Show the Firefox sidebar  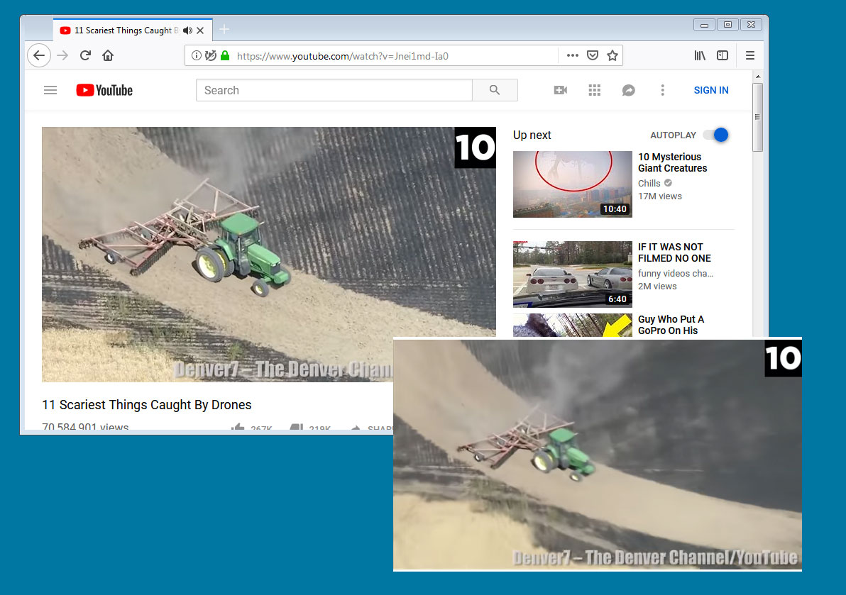click(x=723, y=55)
